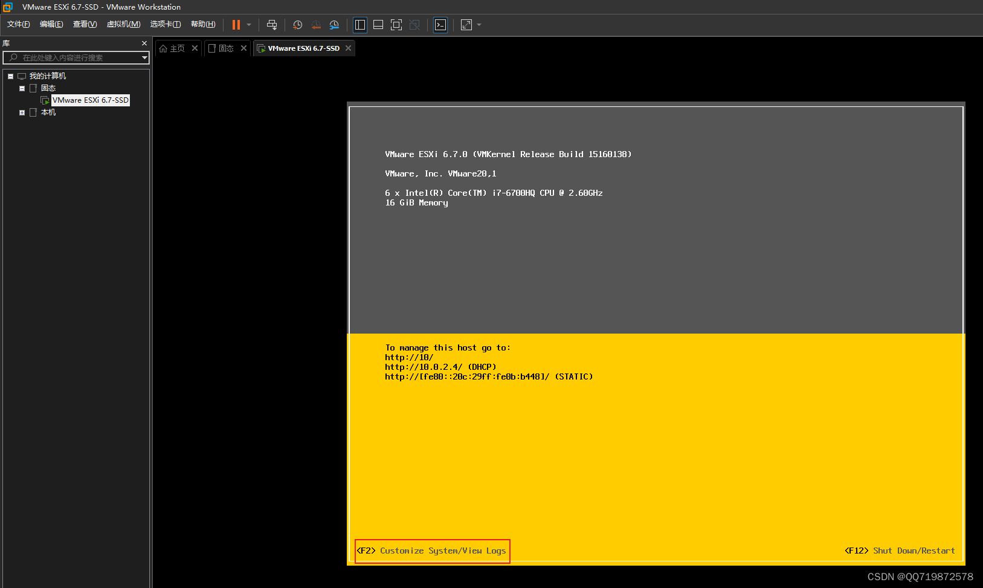The image size is (983, 588).
Task: Open the 虚拟机(M) menu
Action: [123, 24]
